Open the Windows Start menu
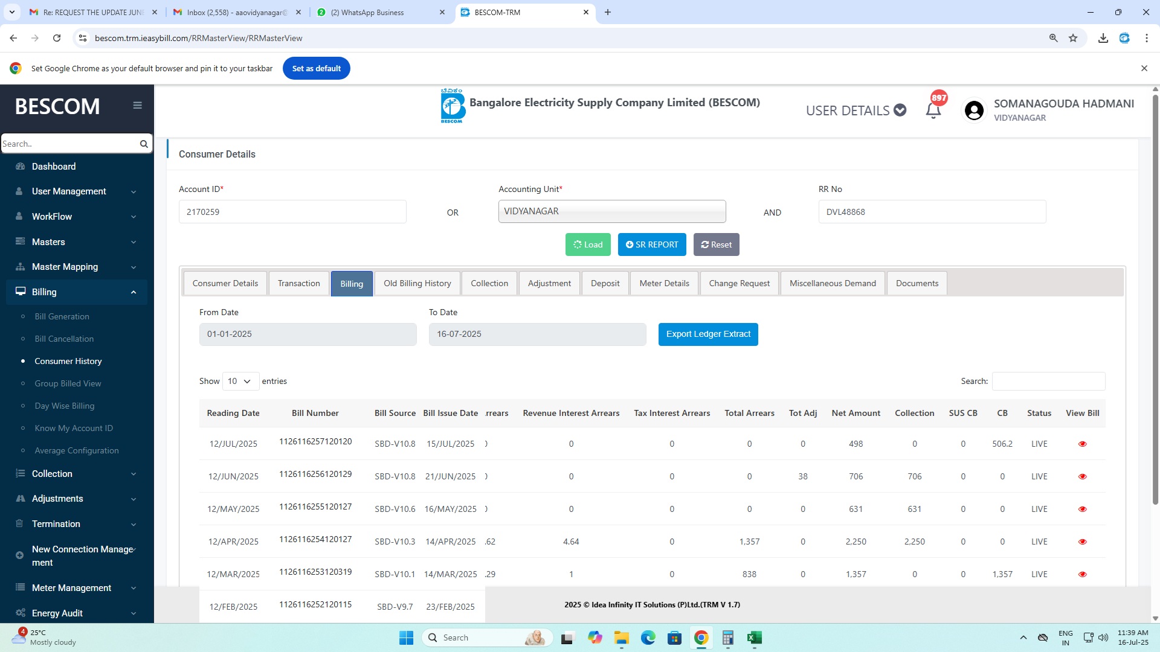1160x652 pixels. (x=406, y=638)
